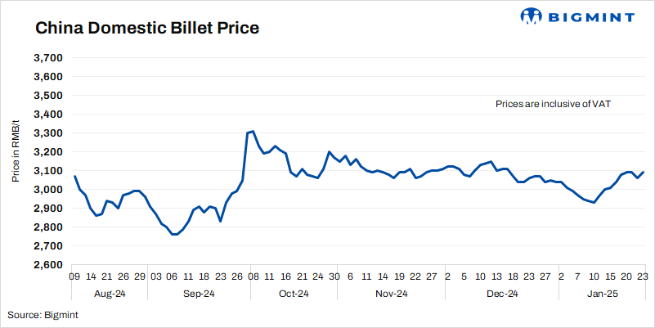Select the Oct-24 month label

coord(293,293)
